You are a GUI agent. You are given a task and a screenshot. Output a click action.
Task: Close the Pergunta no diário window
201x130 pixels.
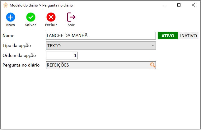193,5
